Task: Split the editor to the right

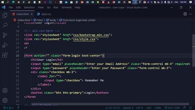Action: coord(185,14)
